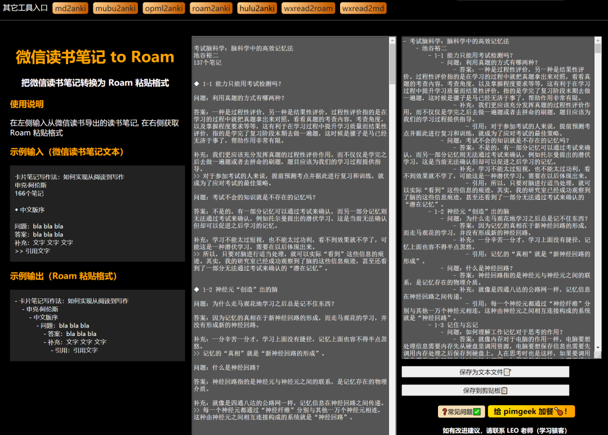Screen dimensions: 608x435
Task: Open the md2anki tool link
Action: [70, 8]
